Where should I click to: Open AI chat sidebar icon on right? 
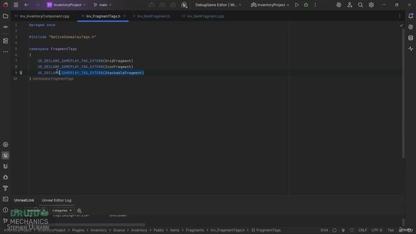[411, 27]
